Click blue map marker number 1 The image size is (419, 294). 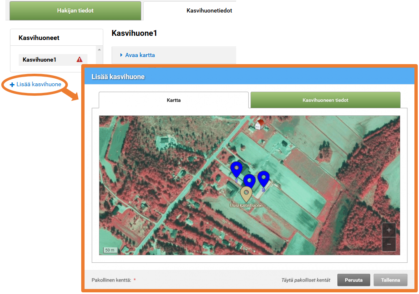click(236, 169)
